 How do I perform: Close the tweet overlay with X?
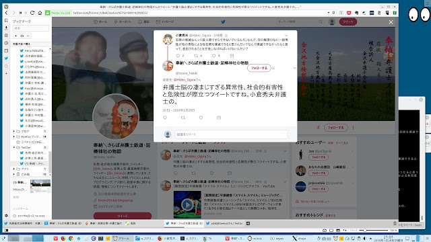point(391,22)
